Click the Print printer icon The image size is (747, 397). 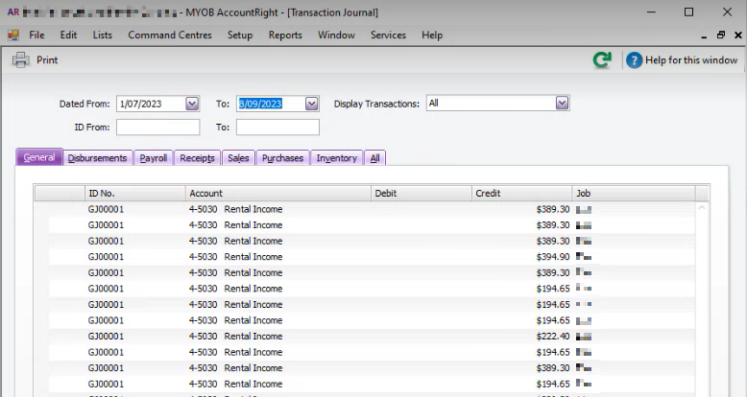(20, 60)
